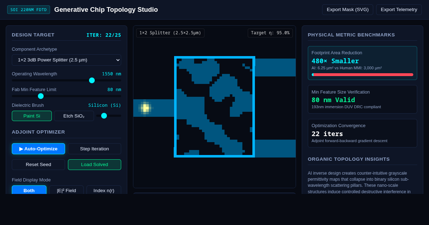This screenshot has height=225, width=429.
Task: Switch display to Index n(r)
Action: click(104, 190)
